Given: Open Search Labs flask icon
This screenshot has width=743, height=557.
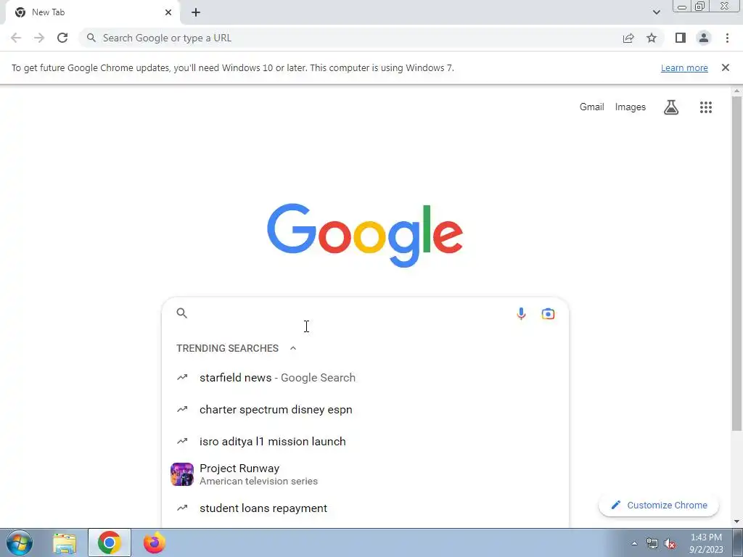Looking at the screenshot, I should (671, 107).
